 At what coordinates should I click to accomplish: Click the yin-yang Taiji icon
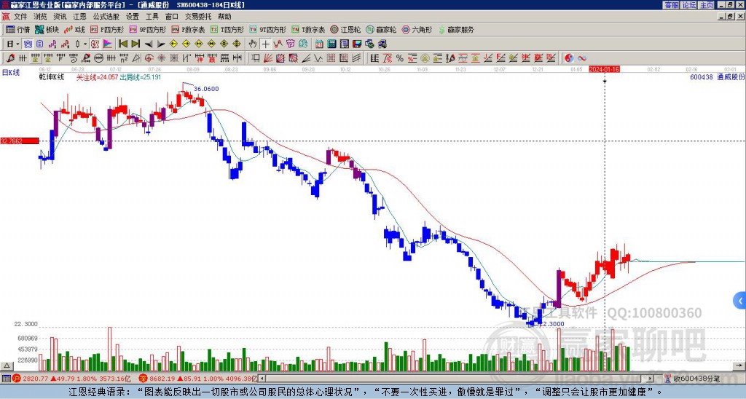569,58
